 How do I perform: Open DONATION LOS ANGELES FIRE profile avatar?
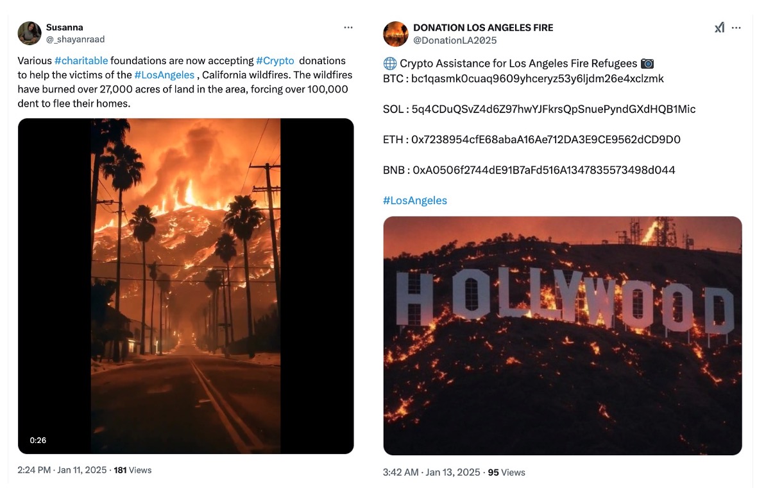(x=396, y=34)
